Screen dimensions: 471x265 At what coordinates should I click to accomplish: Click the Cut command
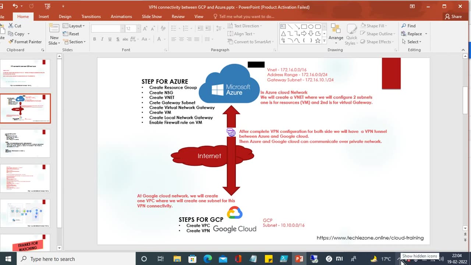(x=14, y=26)
